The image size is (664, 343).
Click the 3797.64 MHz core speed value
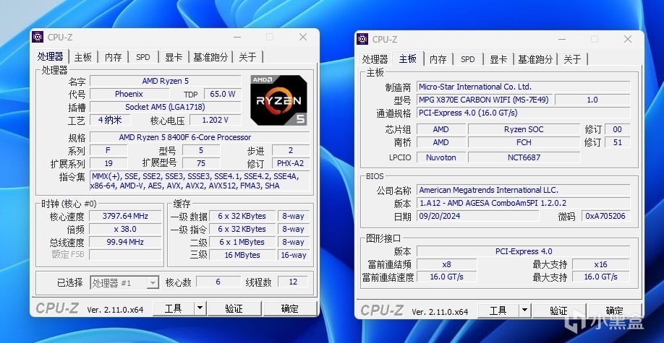[125, 216]
